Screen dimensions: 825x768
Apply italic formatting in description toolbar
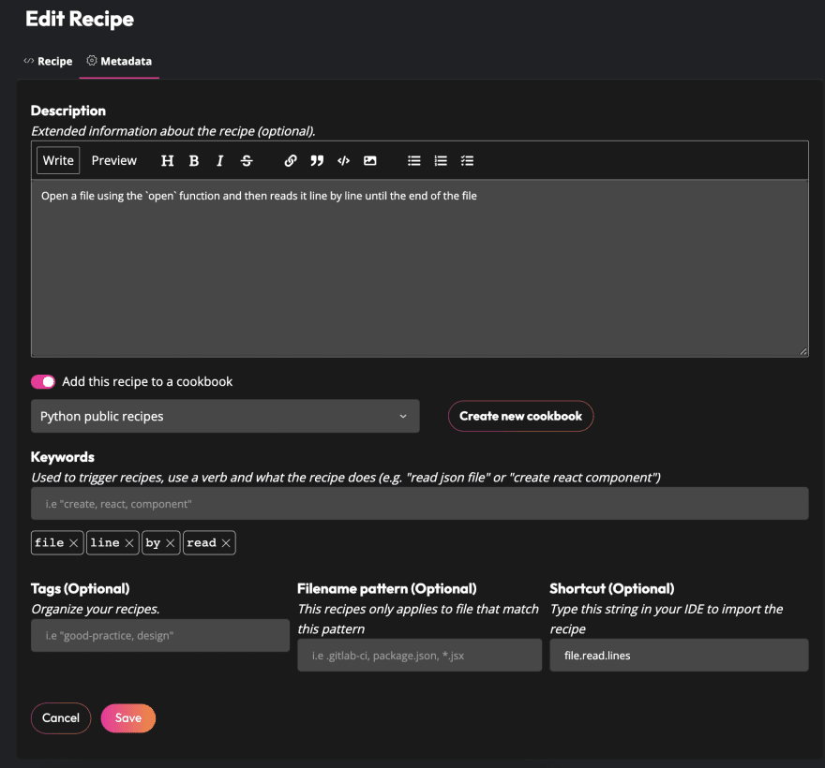click(220, 161)
